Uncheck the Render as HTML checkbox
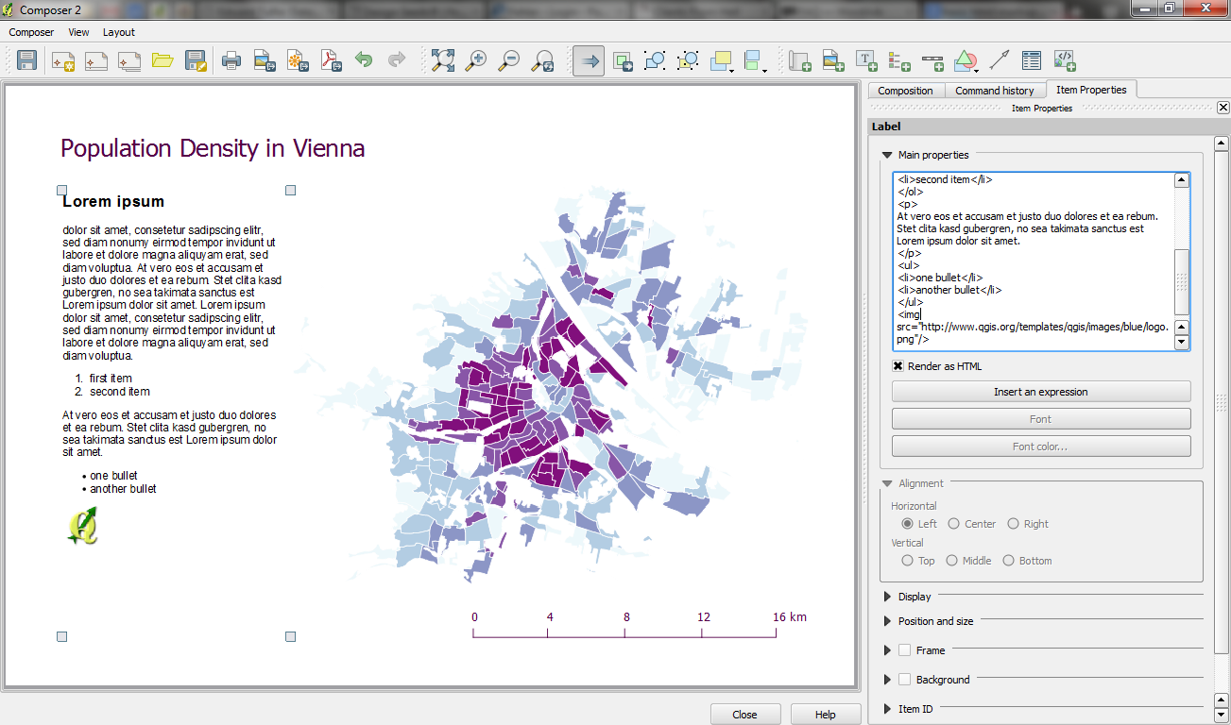Viewport: 1231px width, 725px height. click(x=898, y=366)
